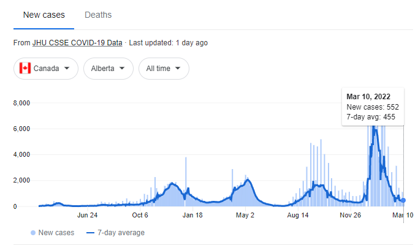Open the All time range dropdown

pos(164,69)
